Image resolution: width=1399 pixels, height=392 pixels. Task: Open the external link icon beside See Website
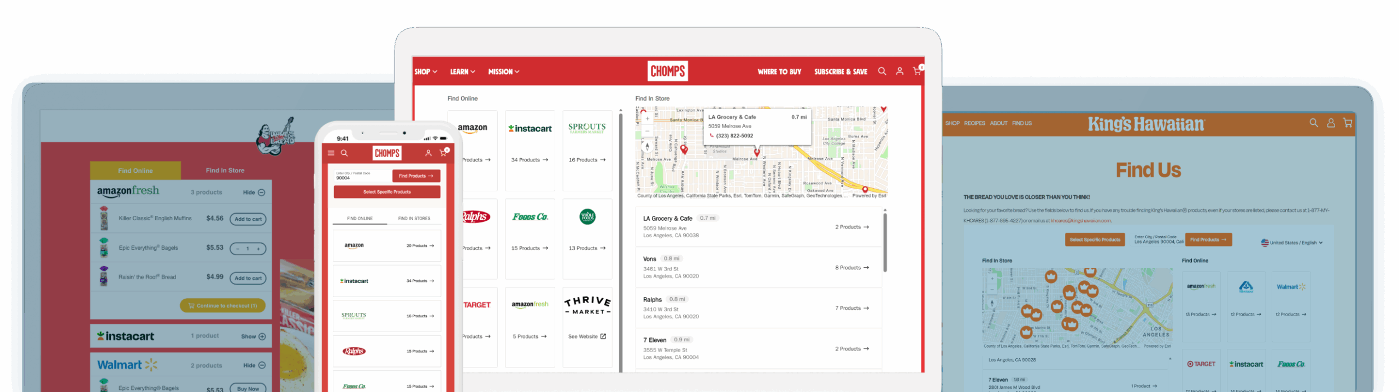(603, 336)
